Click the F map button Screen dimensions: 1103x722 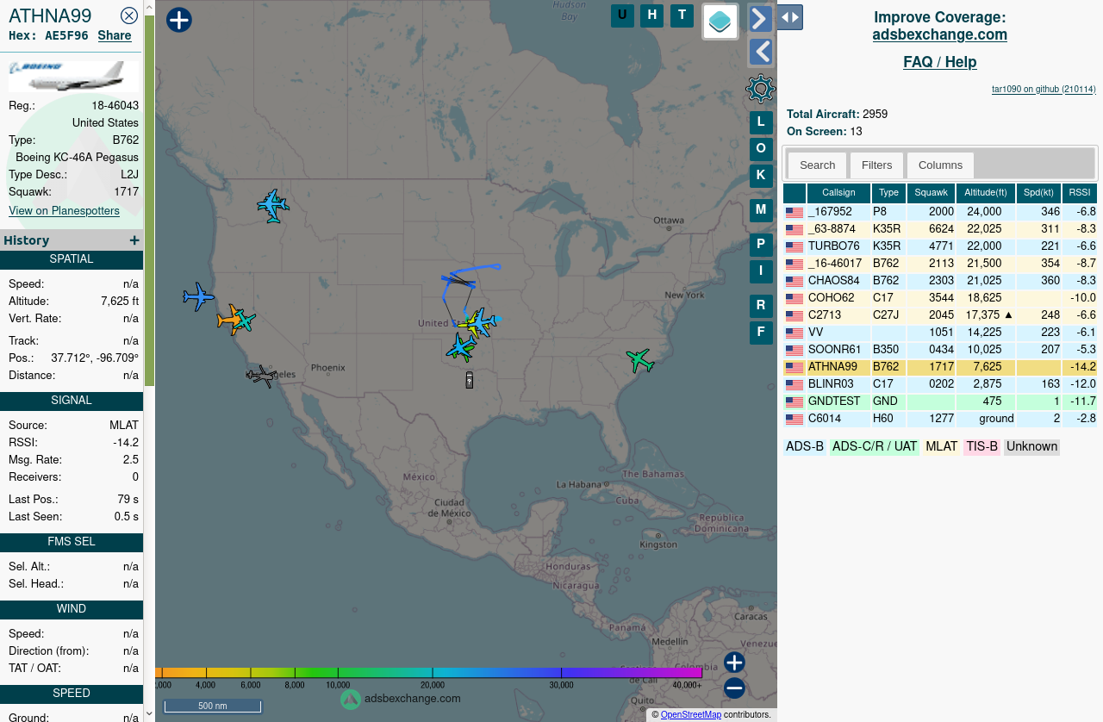[x=761, y=333]
